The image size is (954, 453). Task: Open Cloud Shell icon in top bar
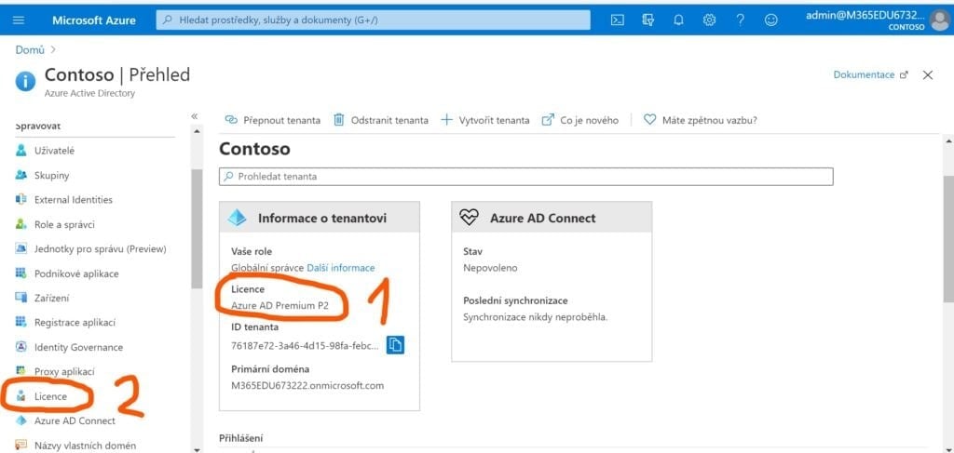click(x=617, y=20)
